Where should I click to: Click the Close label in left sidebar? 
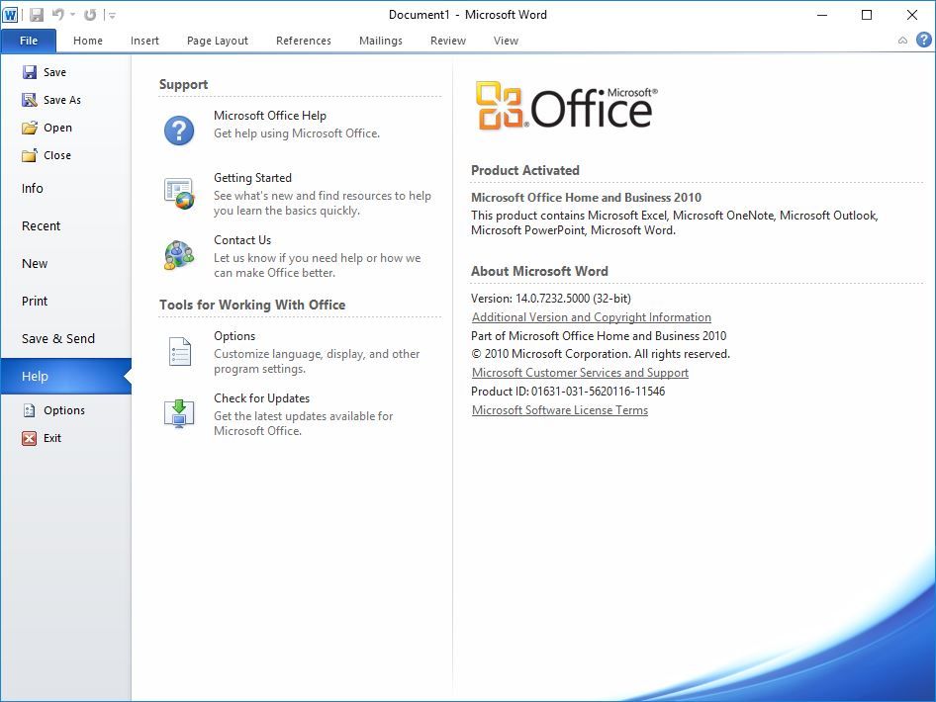click(x=57, y=155)
